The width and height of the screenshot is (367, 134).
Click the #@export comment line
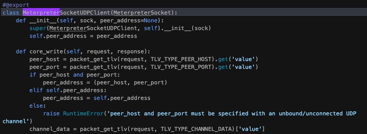16,5
